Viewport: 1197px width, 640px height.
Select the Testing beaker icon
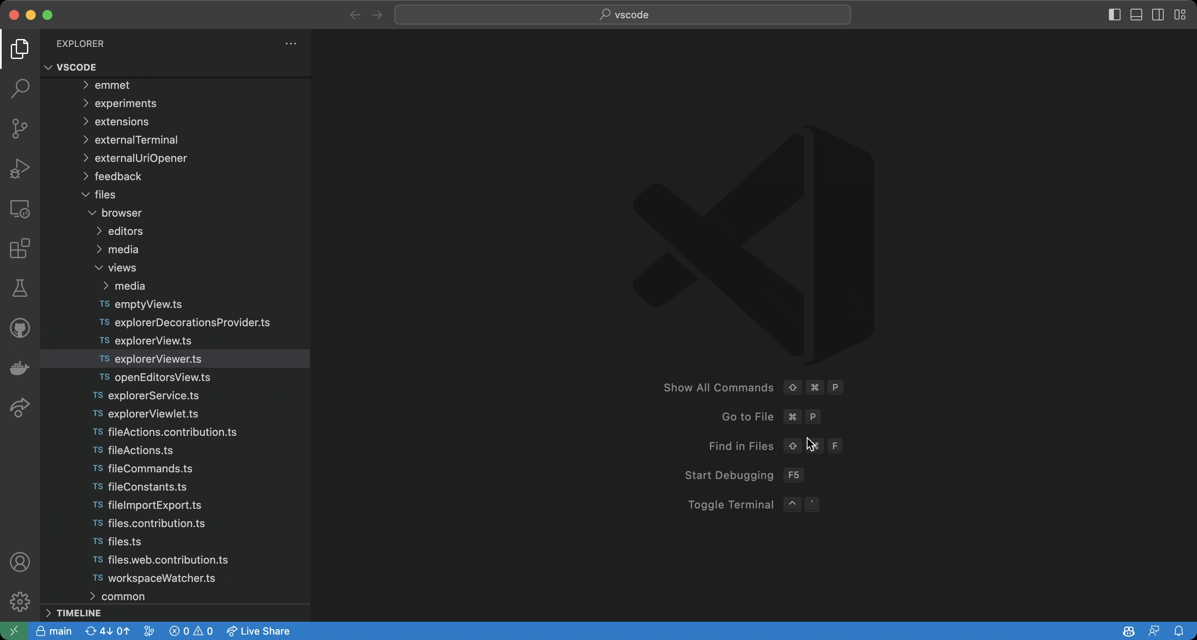click(x=20, y=288)
